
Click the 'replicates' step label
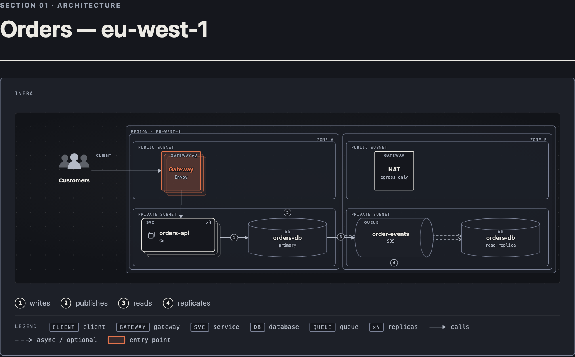[194, 303]
